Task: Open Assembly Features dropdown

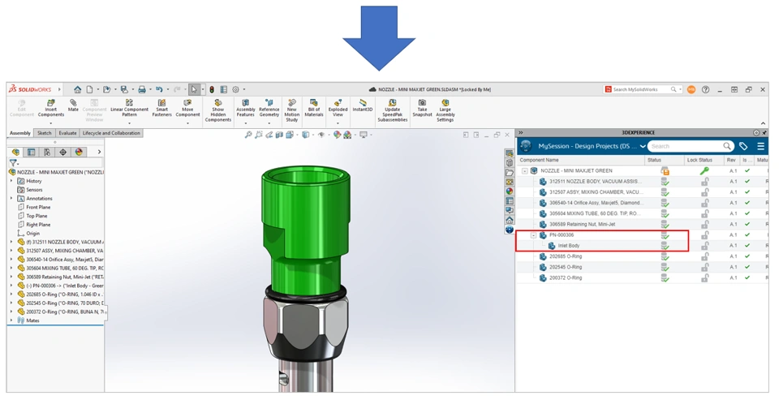Action: pos(245,123)
